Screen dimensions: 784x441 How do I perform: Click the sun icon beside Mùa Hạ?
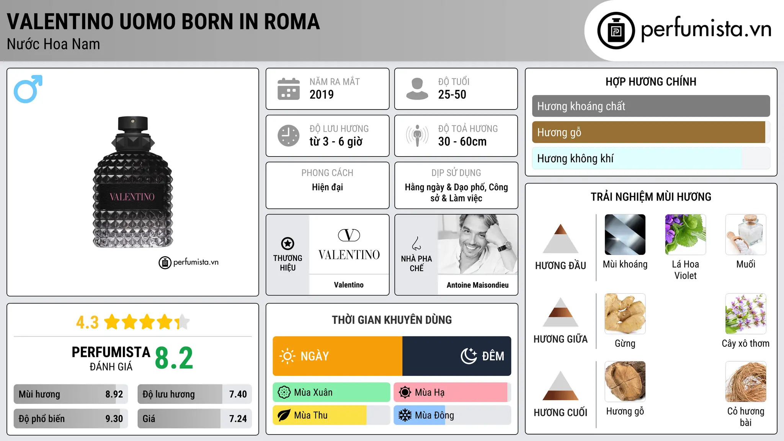[x=405, y=392]
